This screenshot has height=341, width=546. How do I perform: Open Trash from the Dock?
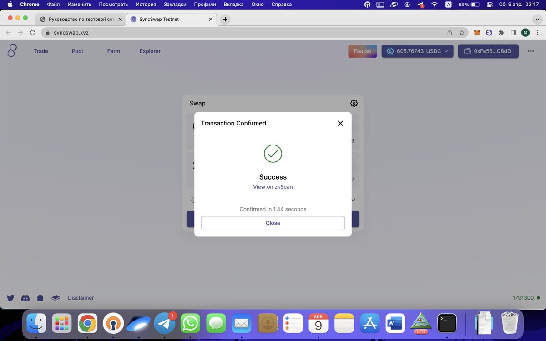510,323
